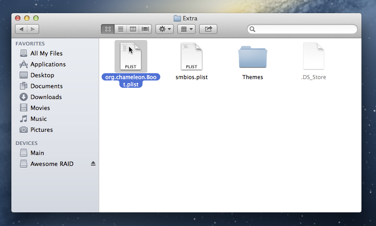Zoom the Extra window with green button

coord(36,18)
